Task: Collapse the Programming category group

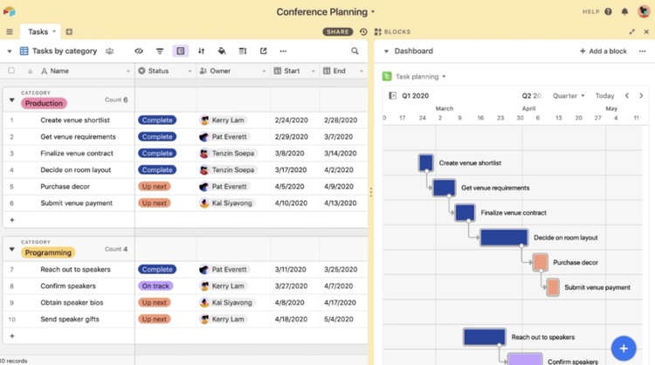Action: coord(11,250)
